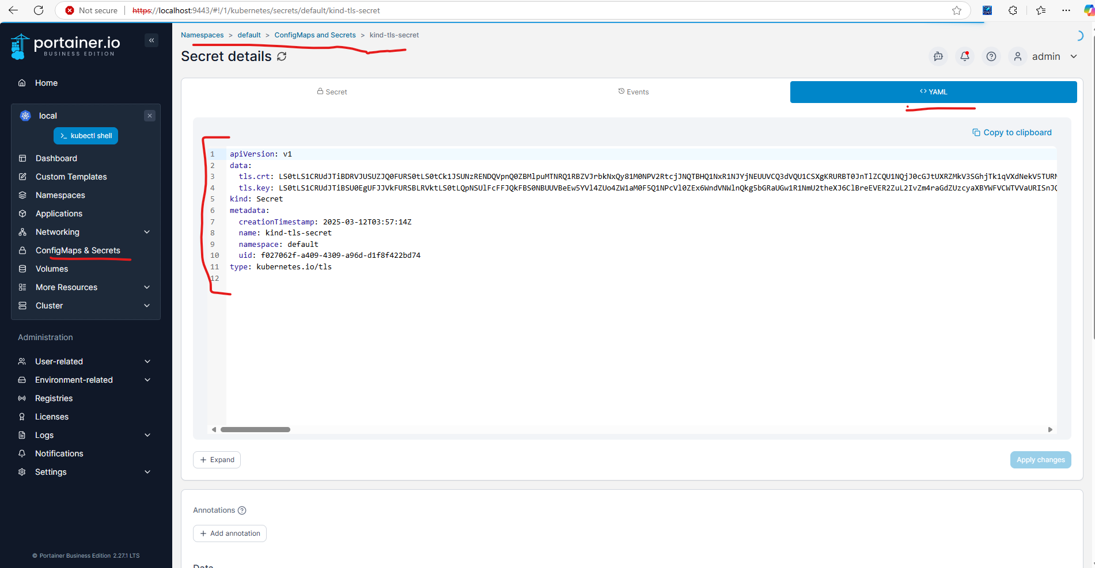Refresh secret details via reload icon

click(x=282, y=56)
